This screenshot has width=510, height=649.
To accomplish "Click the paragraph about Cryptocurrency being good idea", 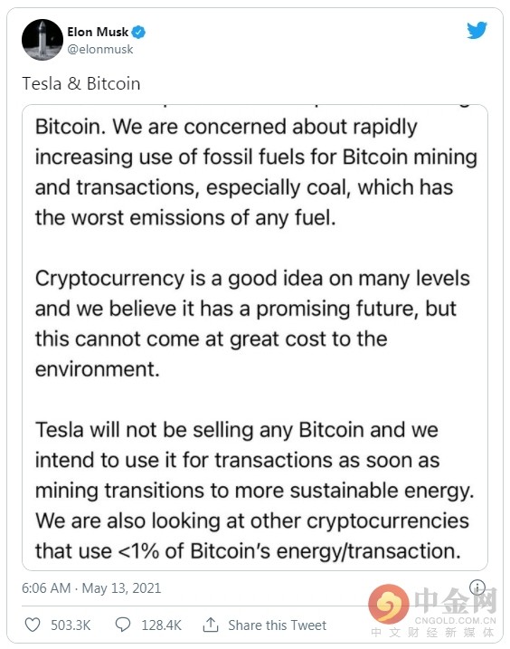I will point(252,323).
